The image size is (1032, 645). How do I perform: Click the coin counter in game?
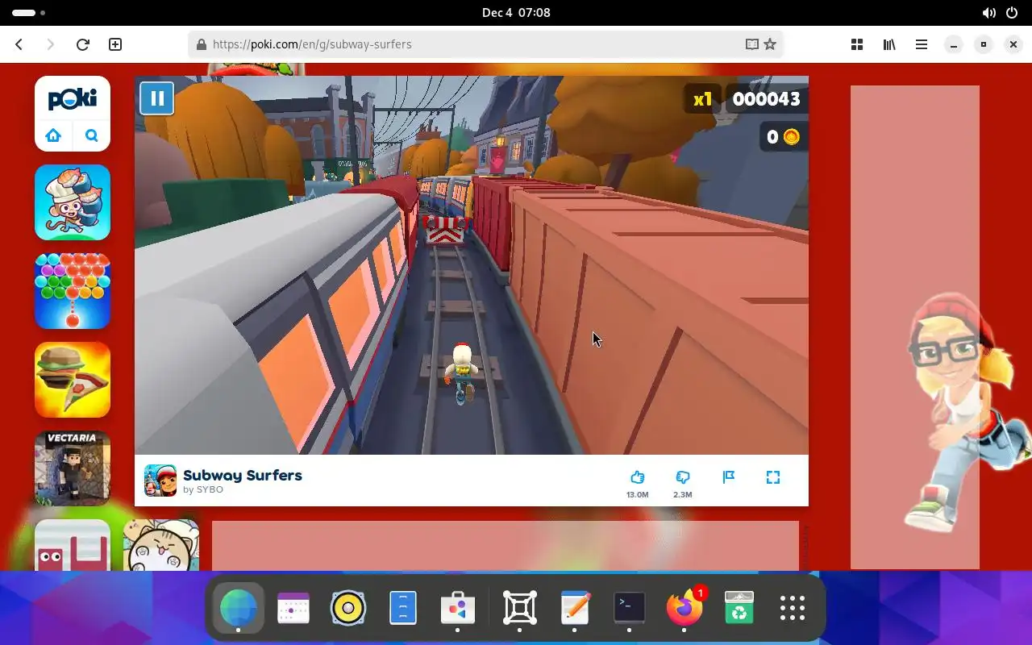point(783,137)
